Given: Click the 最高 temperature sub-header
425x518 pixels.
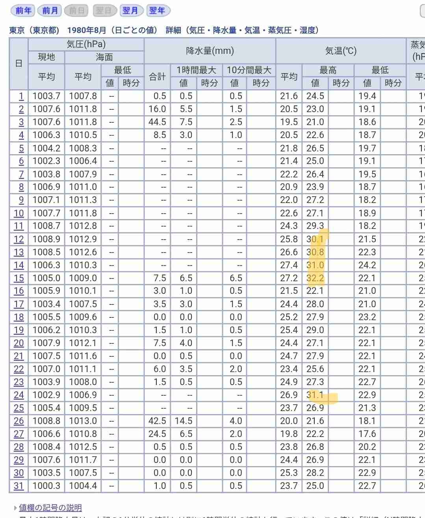Looking at the screenshot, I should (328, 70).
